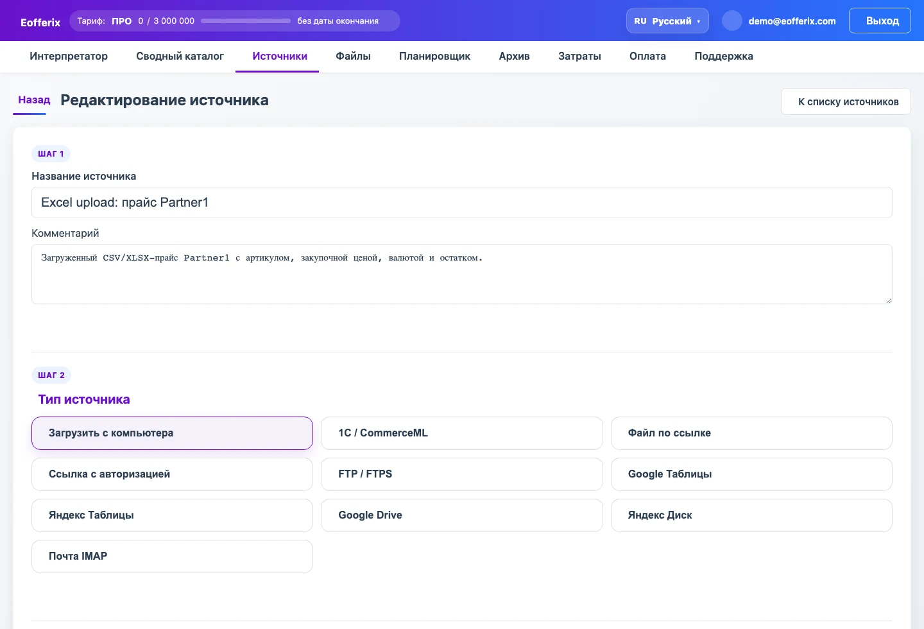Click the ШАГ 2 badge
Image resolution: width=924 pixels, height=629 pixels.
click(x=51, y=375)
